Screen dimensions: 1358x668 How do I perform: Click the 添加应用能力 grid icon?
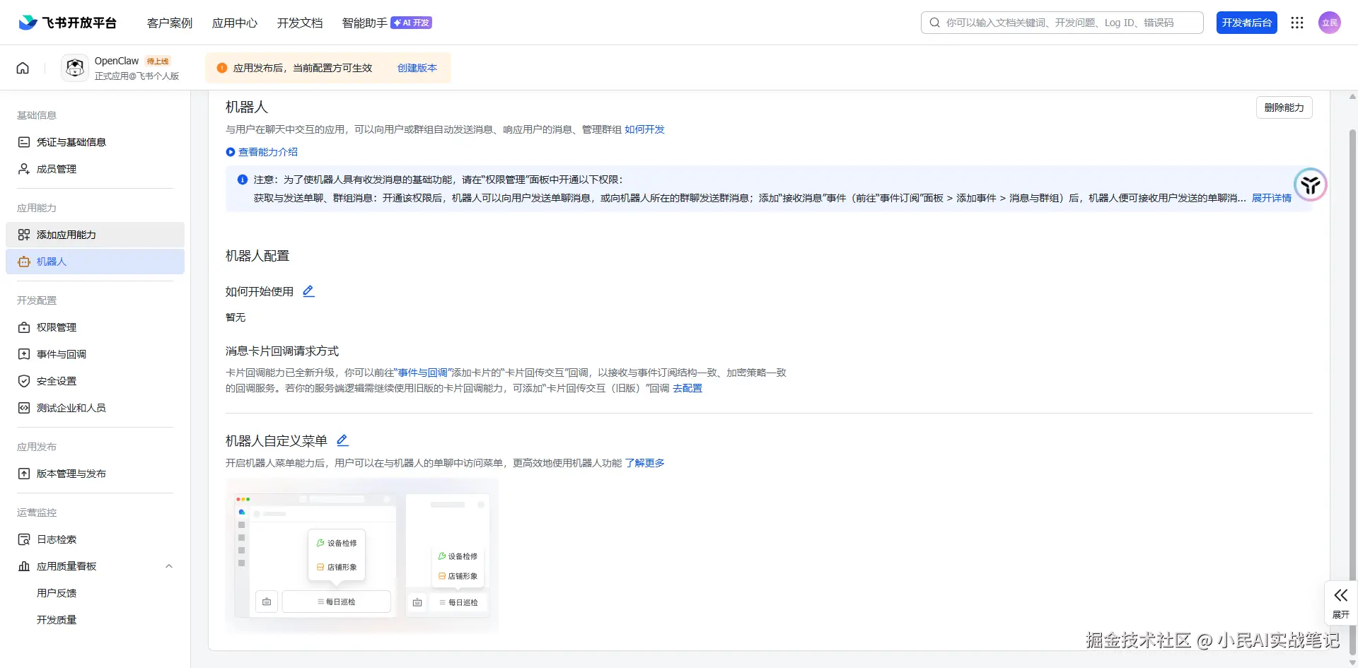point(24,235)
